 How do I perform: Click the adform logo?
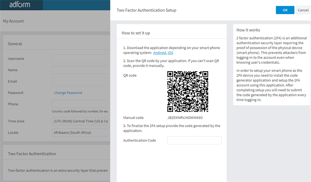pyautogui.click(x=20, y=4)
